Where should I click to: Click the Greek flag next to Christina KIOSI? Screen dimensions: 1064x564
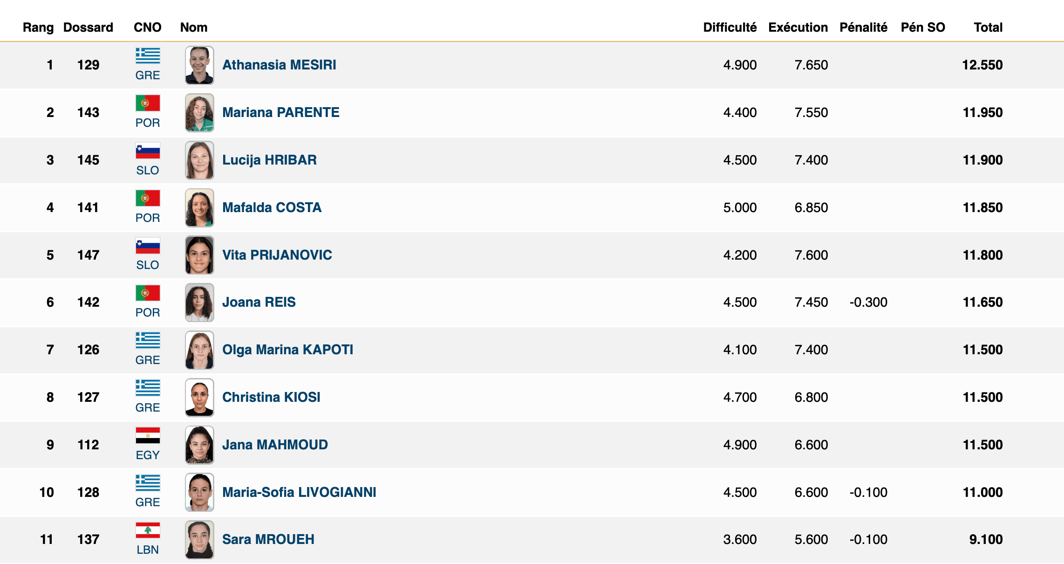pyautogui.click(x=148, y=387)
